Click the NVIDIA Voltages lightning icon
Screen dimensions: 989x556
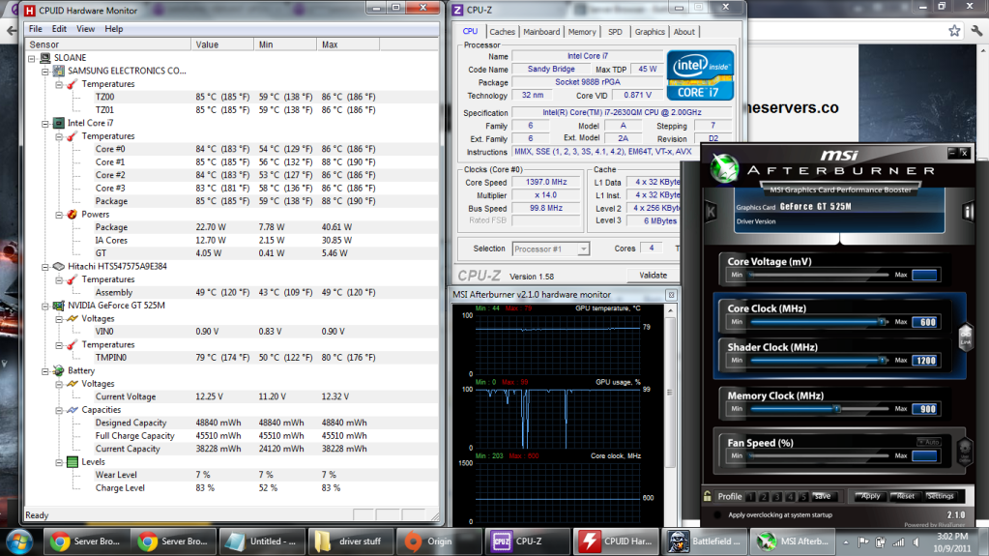point(73,319)
